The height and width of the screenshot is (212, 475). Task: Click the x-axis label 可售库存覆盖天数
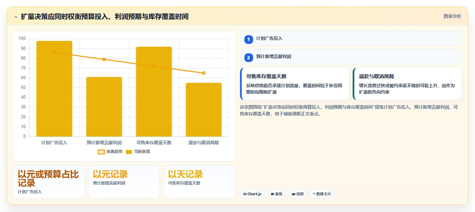click(x=154, y=143)
